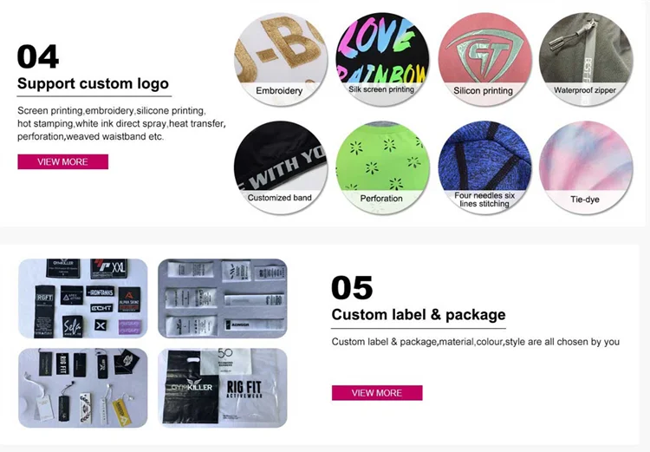Viewport: 650px width, 452px height.
Task: Open the white care labels photo
Action: tap(223, 298)
